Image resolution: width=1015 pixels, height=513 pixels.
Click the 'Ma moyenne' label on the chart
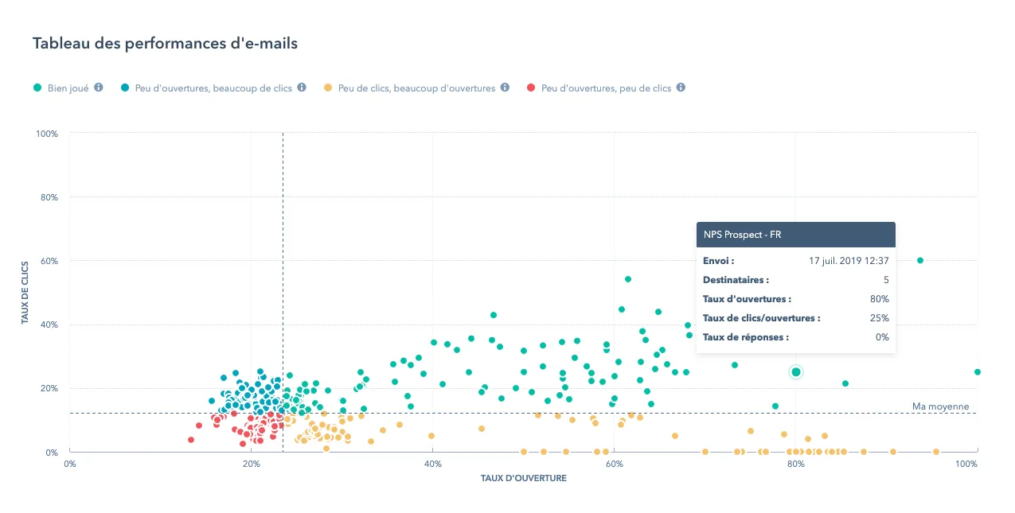coord(940,406)
